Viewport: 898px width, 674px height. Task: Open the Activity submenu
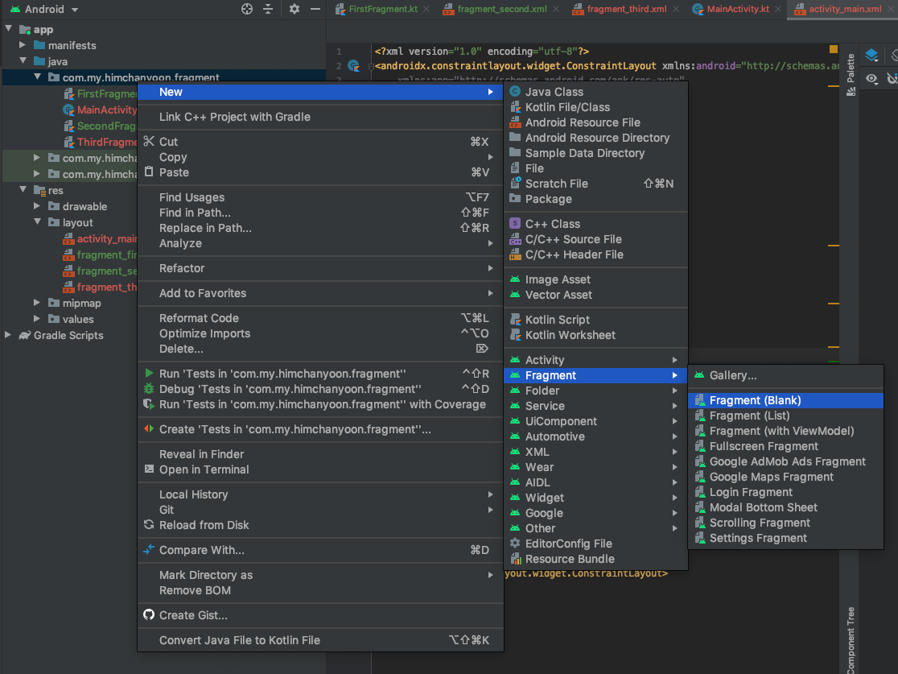tap(595, 360)
